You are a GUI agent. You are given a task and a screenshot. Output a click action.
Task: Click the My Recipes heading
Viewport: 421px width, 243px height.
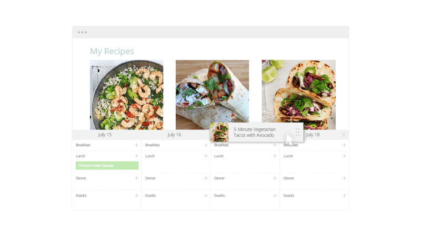112,51
